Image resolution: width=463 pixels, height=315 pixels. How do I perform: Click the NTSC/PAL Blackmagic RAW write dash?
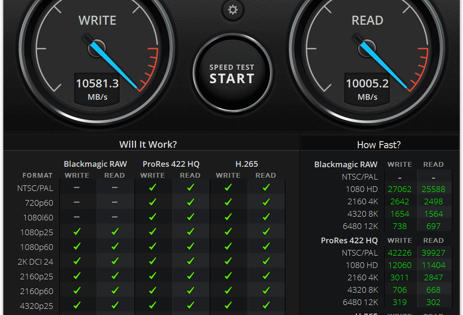(x=77, y=188)
